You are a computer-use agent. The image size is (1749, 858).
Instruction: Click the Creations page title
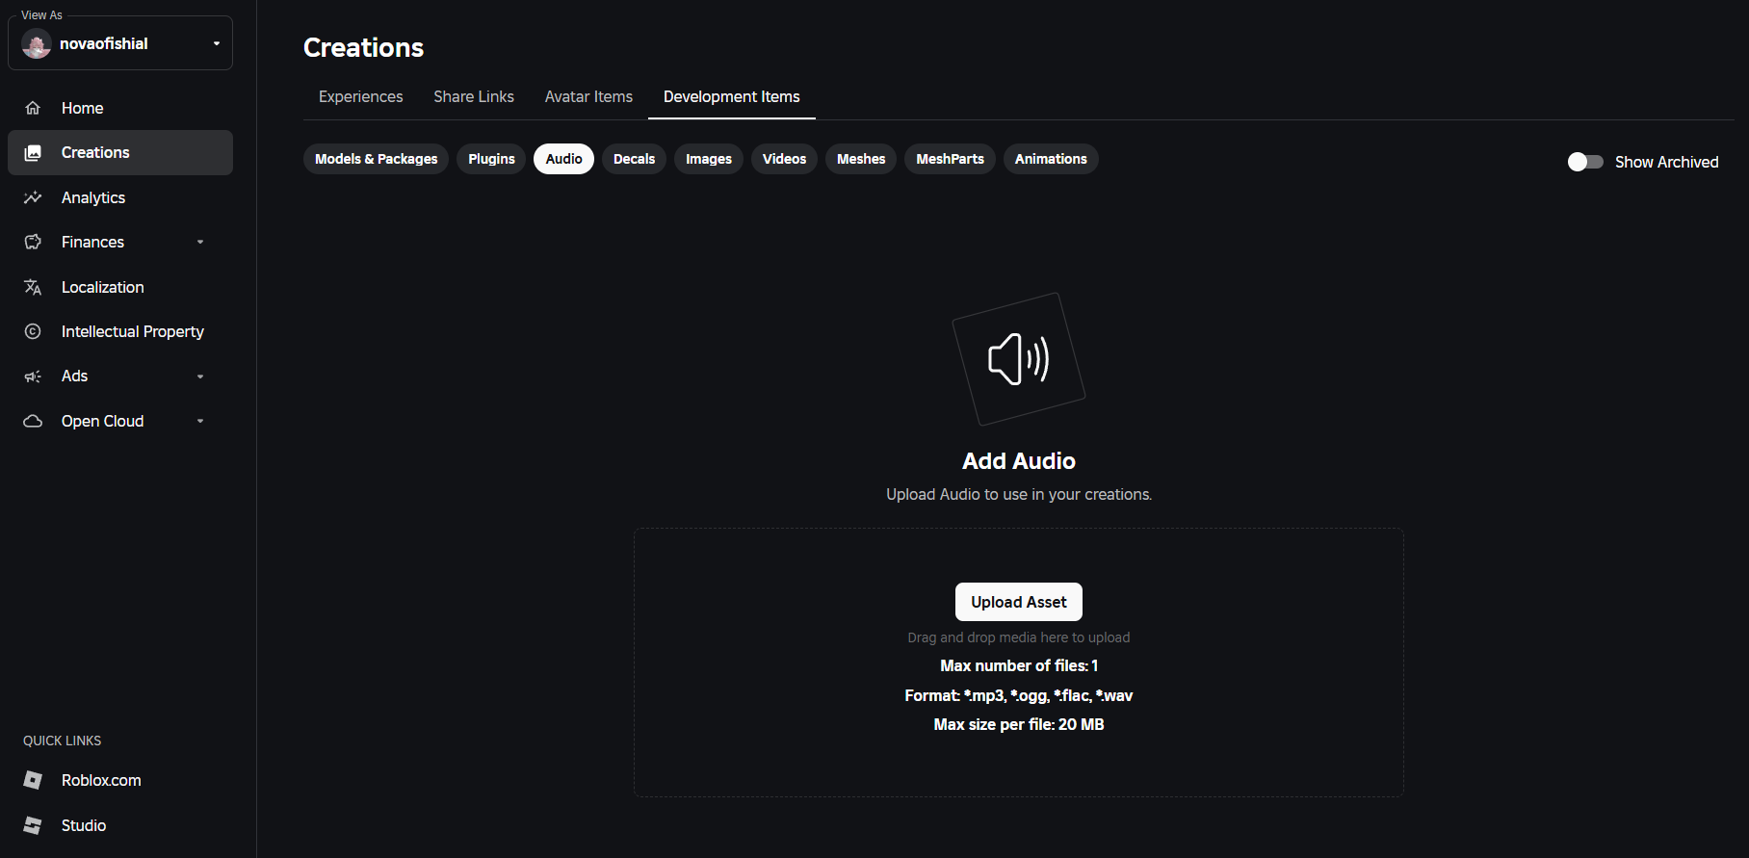point(364,47)
